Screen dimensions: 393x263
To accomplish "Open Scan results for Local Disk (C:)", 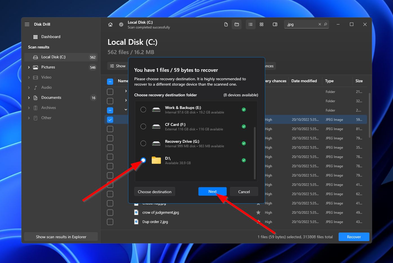I will (x=53, y=57).
